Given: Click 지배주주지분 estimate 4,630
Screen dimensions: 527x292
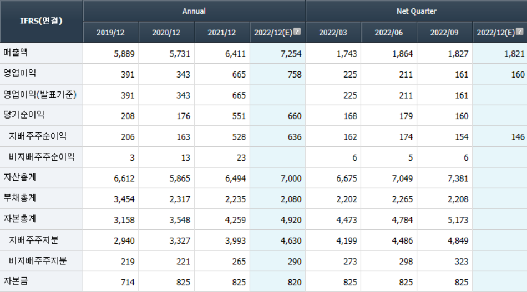Looking at the screenshot, I should (291, 241).
